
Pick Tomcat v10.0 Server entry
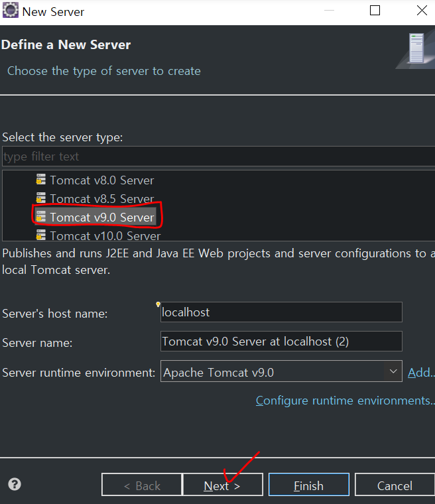coord(105,235)
